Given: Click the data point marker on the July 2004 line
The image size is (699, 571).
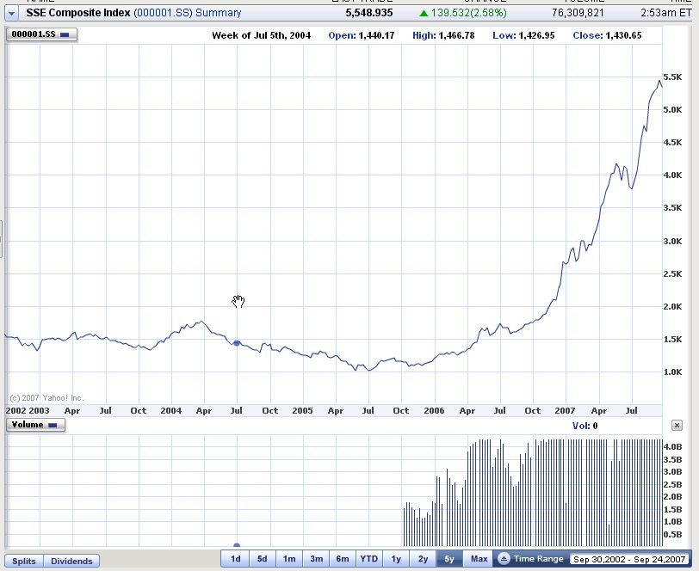Looking at the screenshot, I should pyautogui.click(x=237, y=343).
